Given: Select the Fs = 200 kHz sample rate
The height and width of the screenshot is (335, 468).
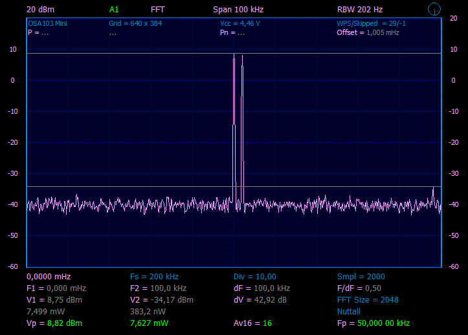Looking at the screenshot, I should click(x=154, y=277).
